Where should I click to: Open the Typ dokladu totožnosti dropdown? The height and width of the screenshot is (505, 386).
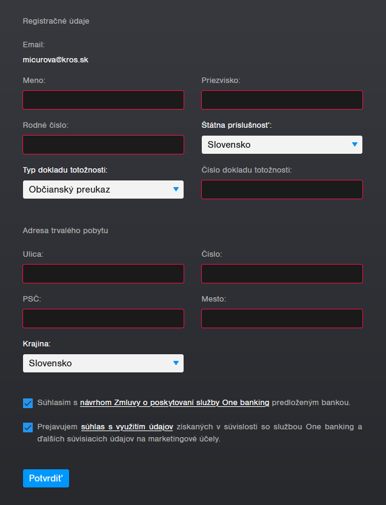(x=103, y=190)
